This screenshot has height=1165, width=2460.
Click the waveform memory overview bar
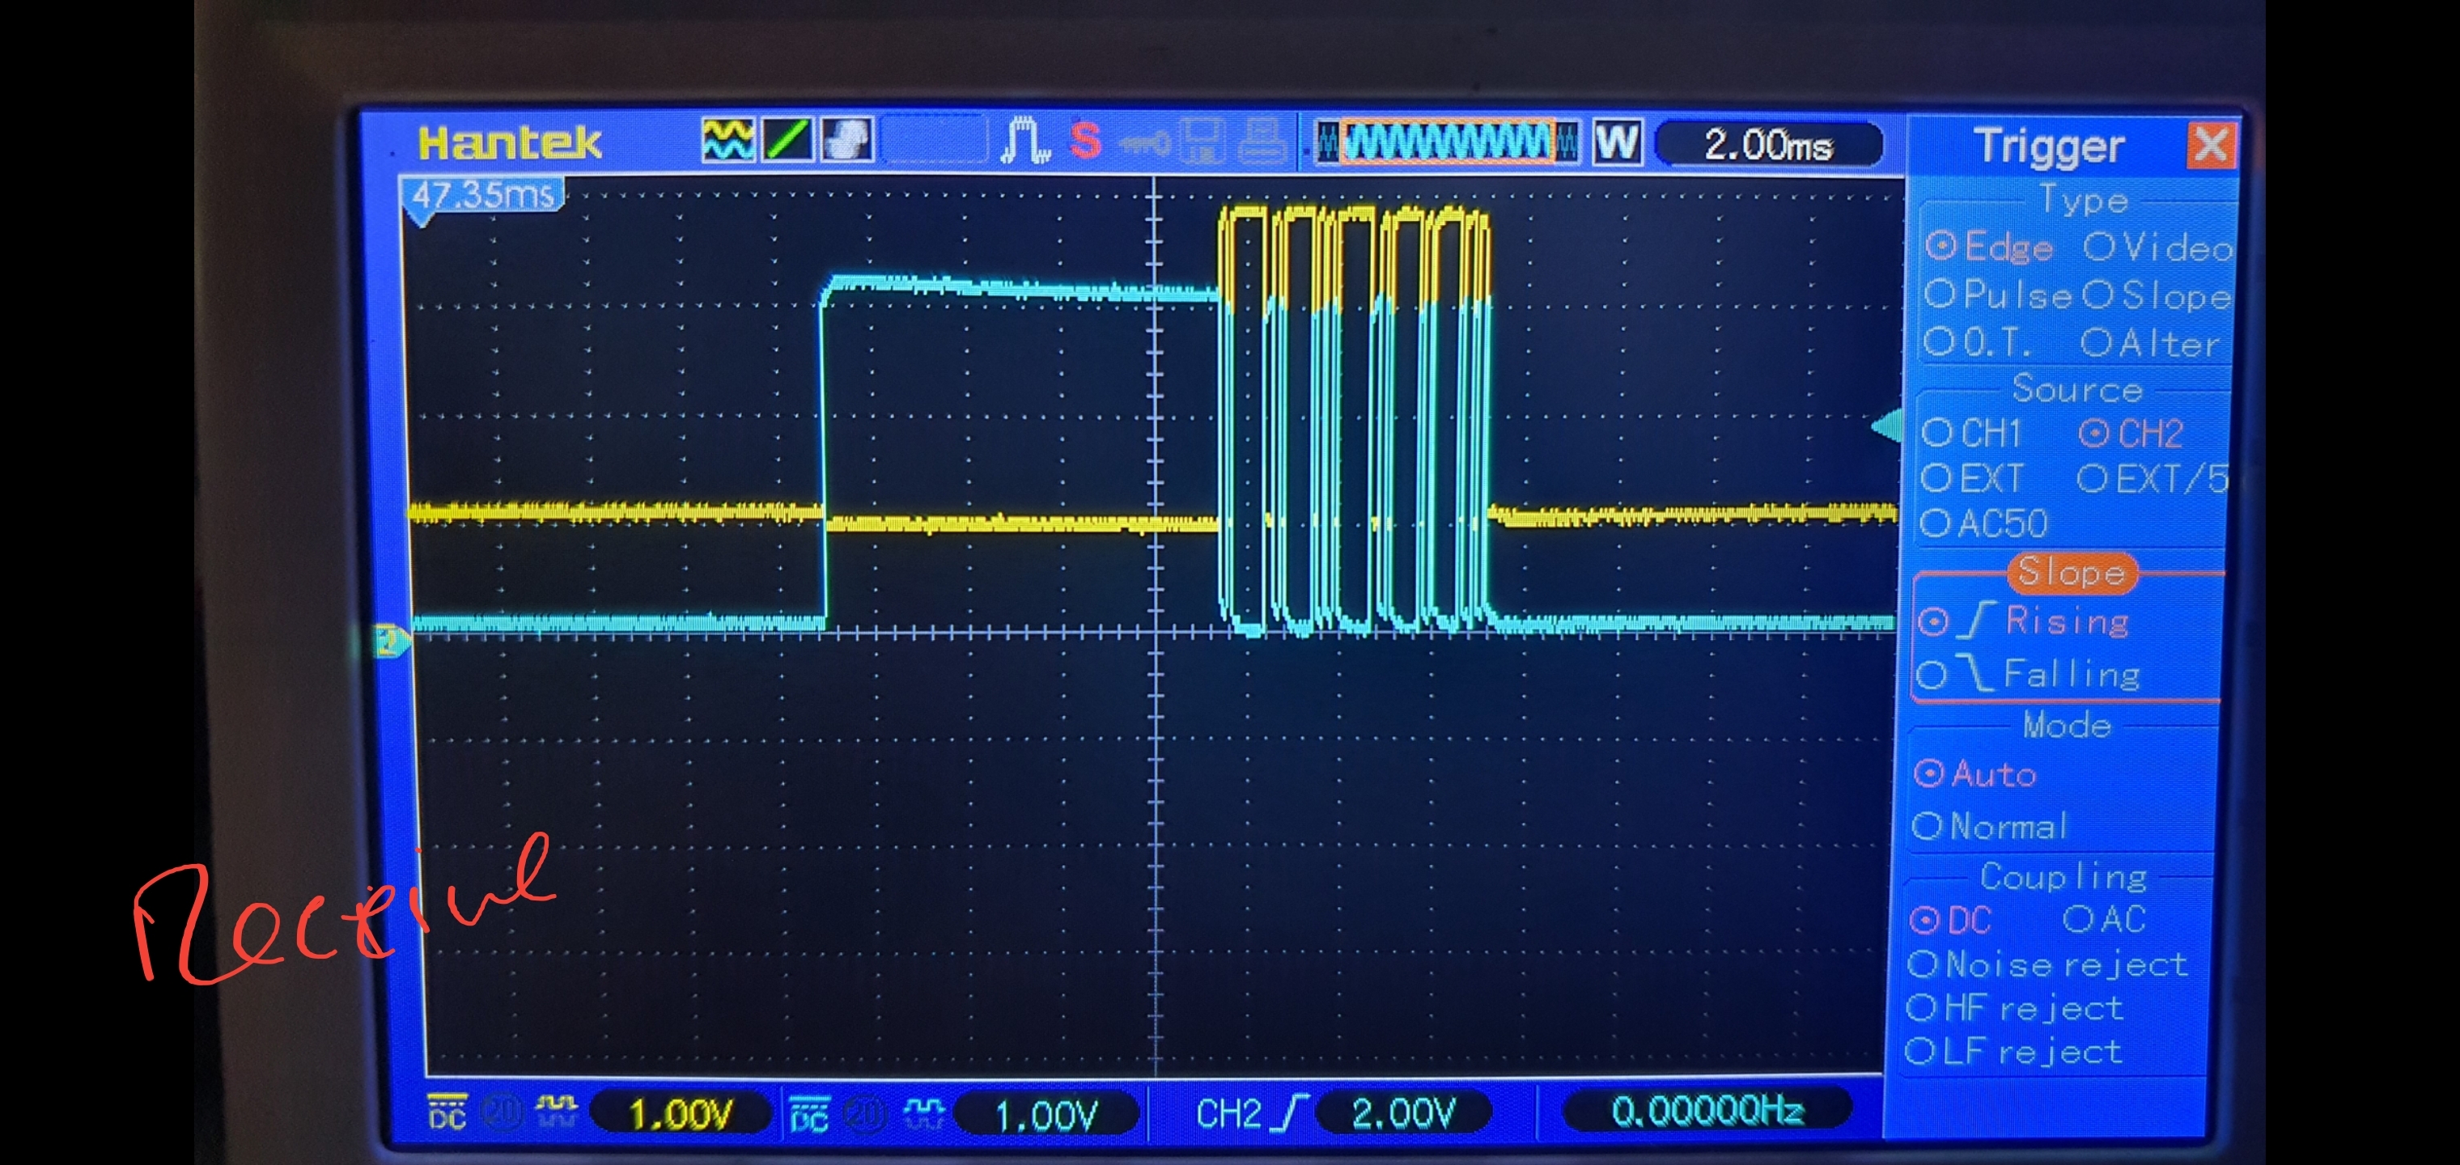(x=1447, y=143)
